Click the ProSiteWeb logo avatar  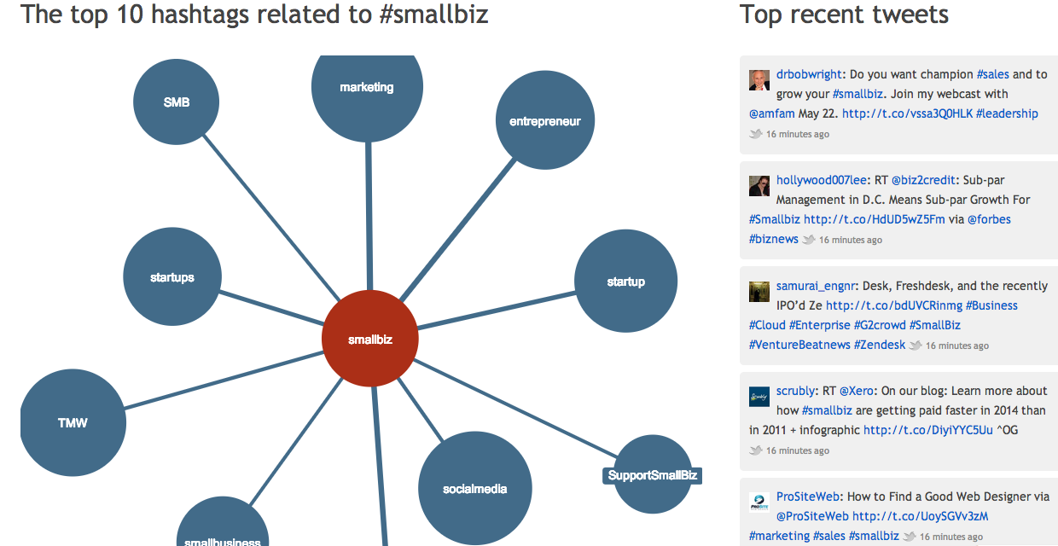[759, 502]
